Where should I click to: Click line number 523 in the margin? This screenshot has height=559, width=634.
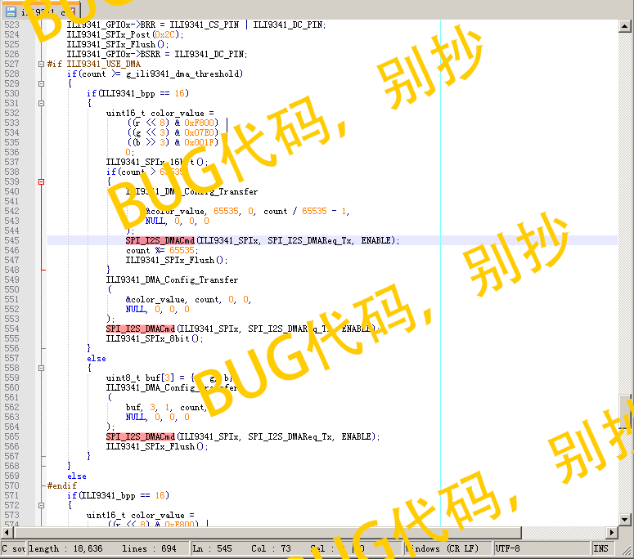click(x=11, y=25)
